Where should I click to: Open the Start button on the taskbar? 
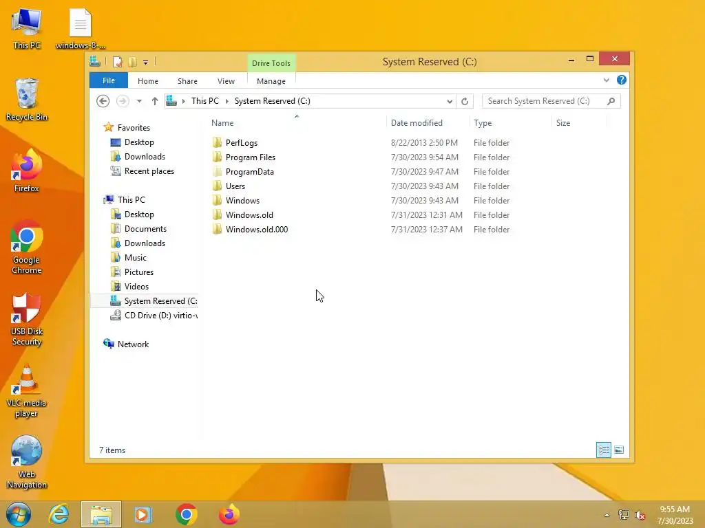(x=18, y=514)
